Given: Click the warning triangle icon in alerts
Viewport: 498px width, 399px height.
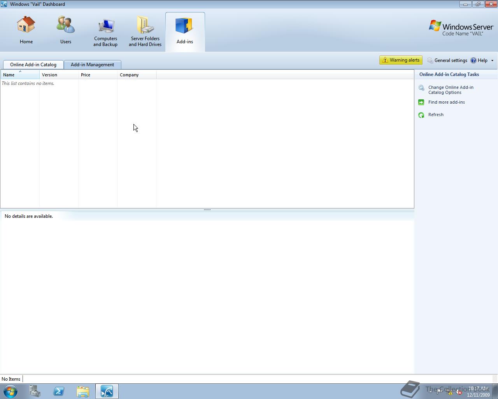Looking at the screenshot, I should click(x=385, y=60).
